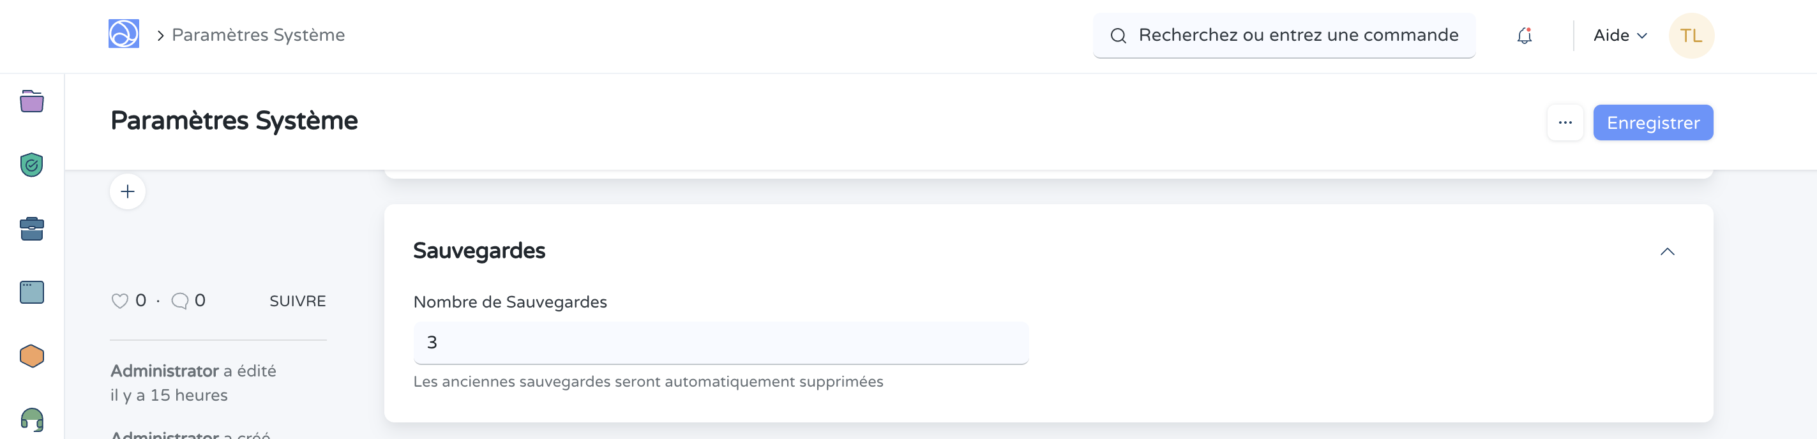Click the browser window workspace icon
The image size is (1817, 439).
pyautogui.click(x=32, y=292)
